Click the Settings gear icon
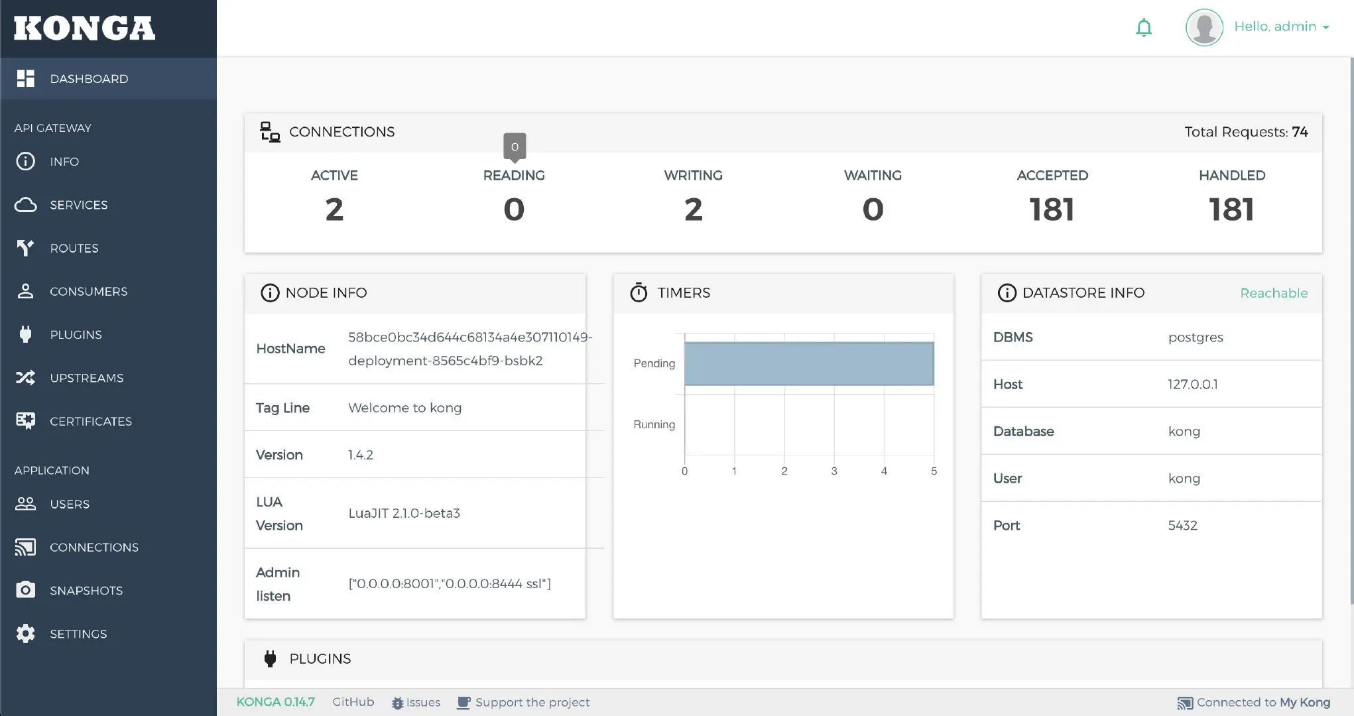The height and width of the screenshot is (716, 1354). [25, 634]
